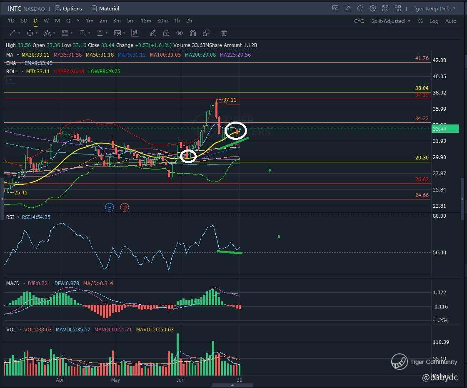Image resolution: width=467 pixels, height=388 pixels.
Task: Select the 15m timeframe tab
Action: (x=146, y=21)
